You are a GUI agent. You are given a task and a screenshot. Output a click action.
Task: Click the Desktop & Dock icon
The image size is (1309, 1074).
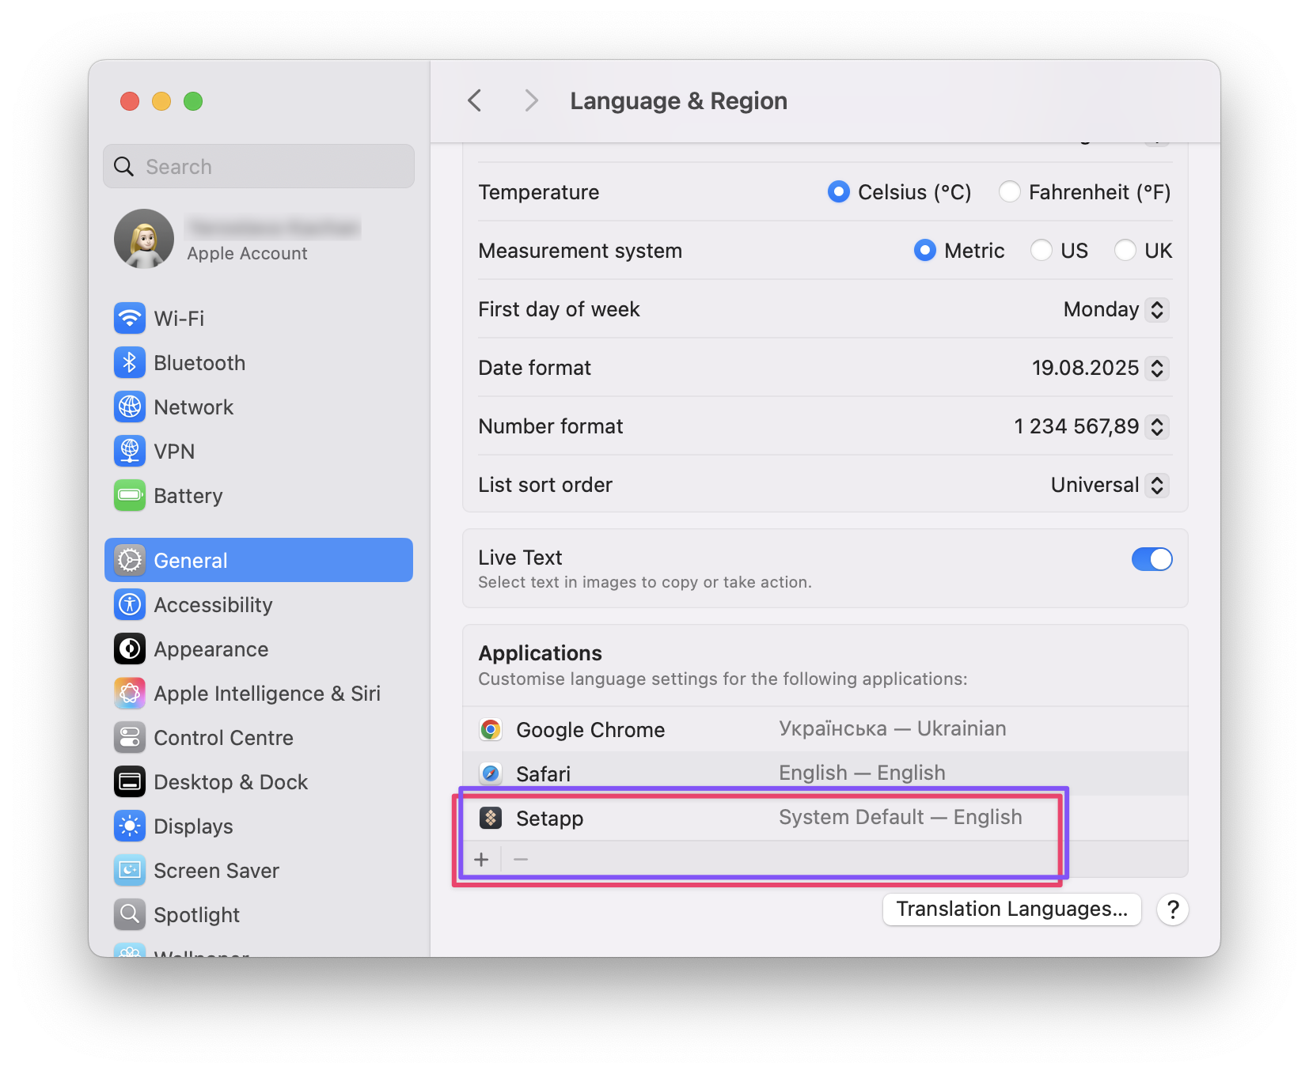tap(130, 782)
